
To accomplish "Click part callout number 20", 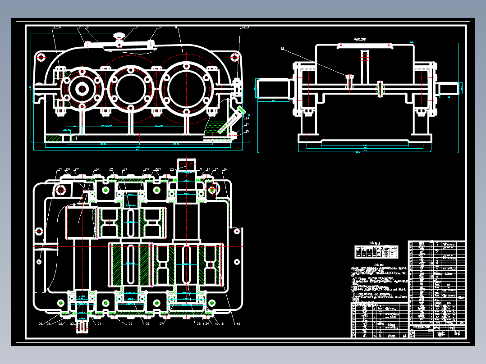I will (x=172, y=169).
